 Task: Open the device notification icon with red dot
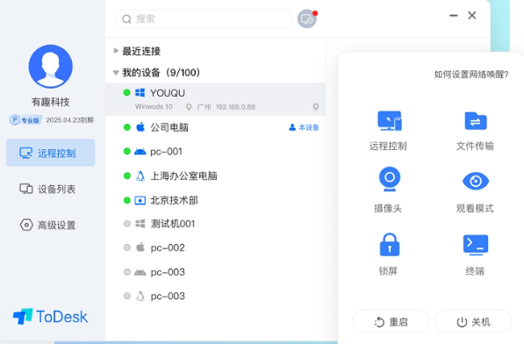[307, 19]
